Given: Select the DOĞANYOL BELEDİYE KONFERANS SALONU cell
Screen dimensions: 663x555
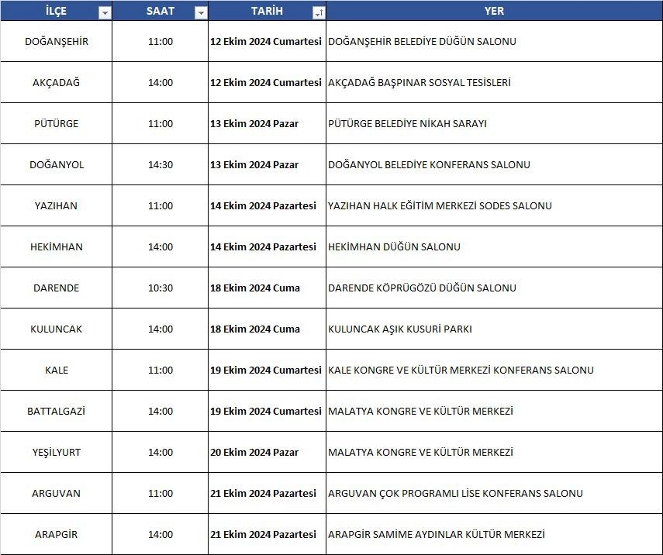Looking at the screenshot, I should pos(429,164).
